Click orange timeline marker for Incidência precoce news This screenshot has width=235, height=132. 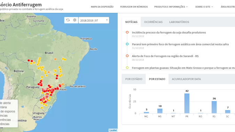(127, 32)
